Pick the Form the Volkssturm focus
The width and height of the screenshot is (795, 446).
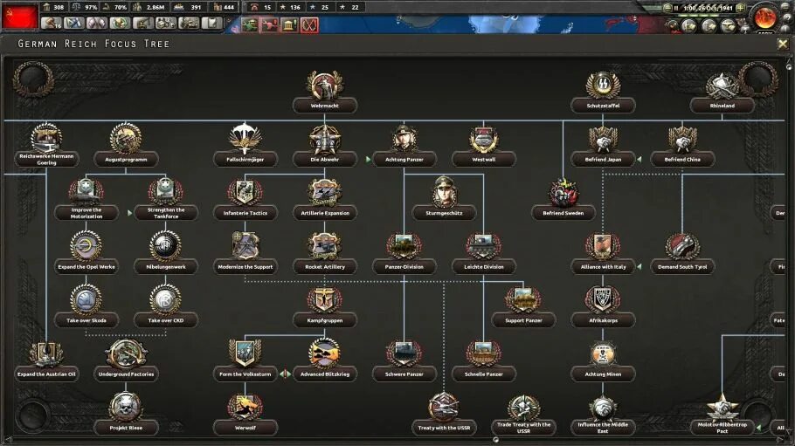(245, 360)
